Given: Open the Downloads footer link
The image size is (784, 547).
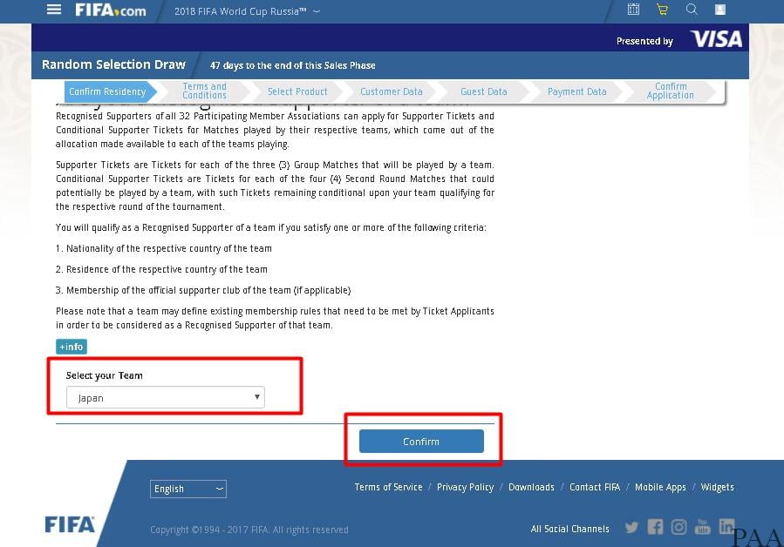Looking at the screenshot, I should 531,487.
